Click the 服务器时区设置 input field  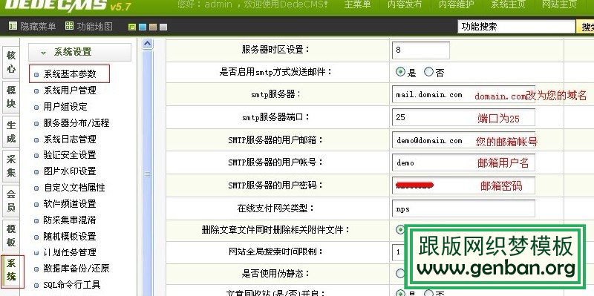tap(421, 50)
